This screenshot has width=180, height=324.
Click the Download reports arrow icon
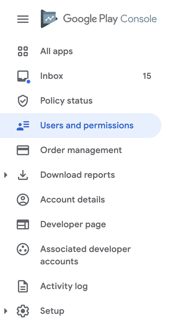[23, 175]
